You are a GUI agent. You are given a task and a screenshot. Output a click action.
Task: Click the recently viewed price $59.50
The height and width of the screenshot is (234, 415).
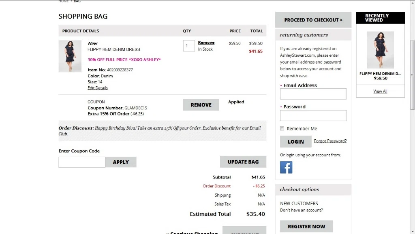point(381,78)
